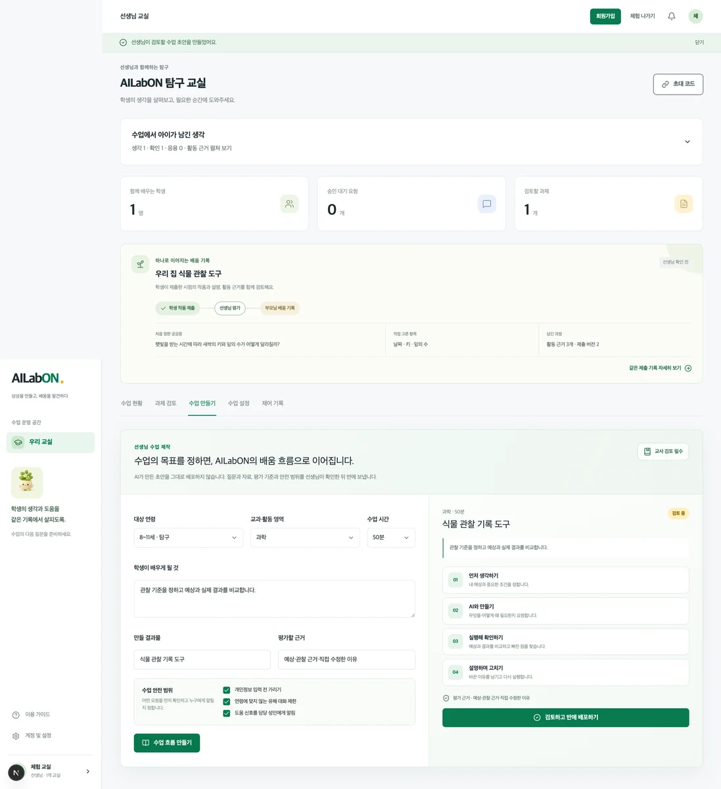The height and width of the screenshot is (789, 721).
Task: Select the 선생님 평가 step pill
Action: click(230, 308)
